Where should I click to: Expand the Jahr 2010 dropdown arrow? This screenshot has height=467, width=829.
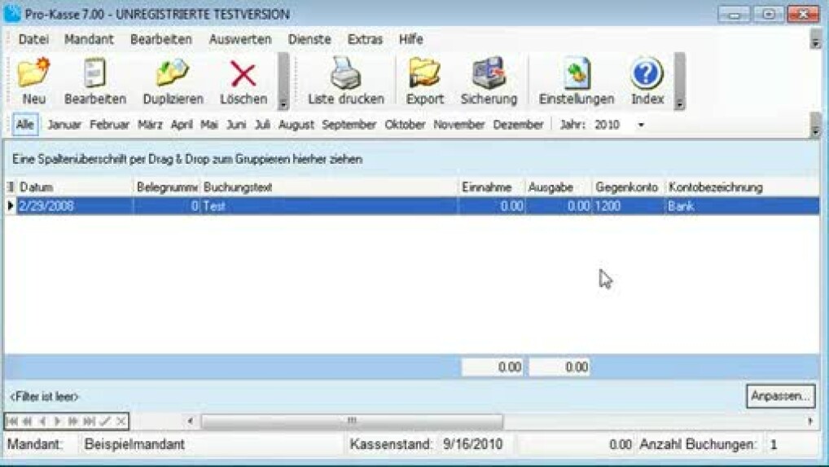click(x=641, y=126)
